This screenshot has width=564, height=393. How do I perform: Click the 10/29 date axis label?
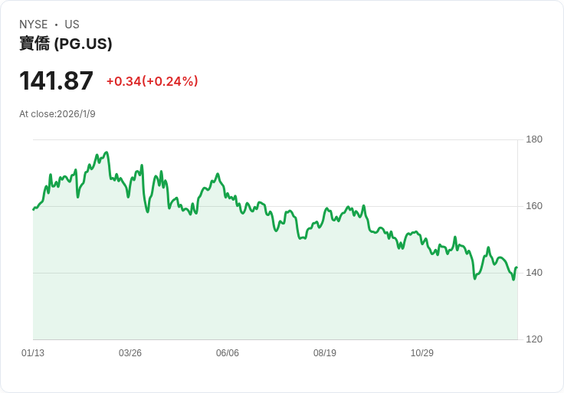click(x=422, y=353)
